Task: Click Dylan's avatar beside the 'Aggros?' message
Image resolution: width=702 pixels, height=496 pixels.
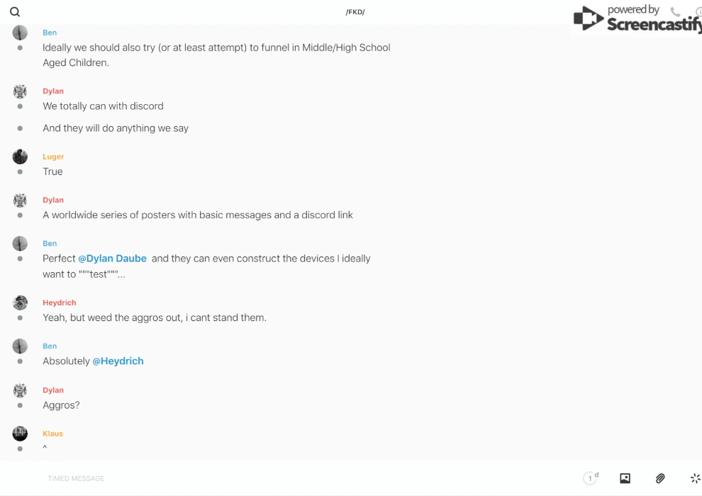Action: pos(20,390)
